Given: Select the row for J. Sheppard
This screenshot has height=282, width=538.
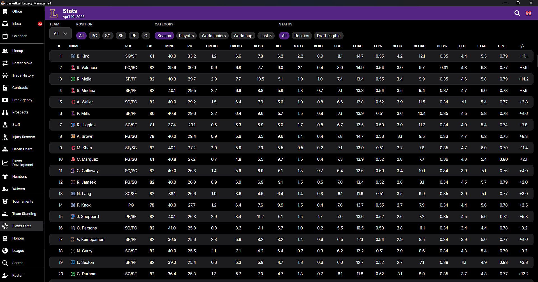Looking at the screenshot, I should point(291,217).
